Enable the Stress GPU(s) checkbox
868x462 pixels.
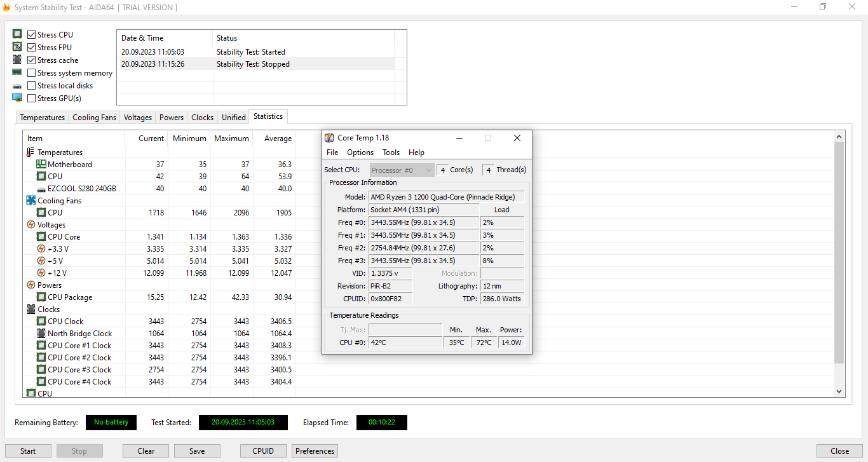coord(32,99)
